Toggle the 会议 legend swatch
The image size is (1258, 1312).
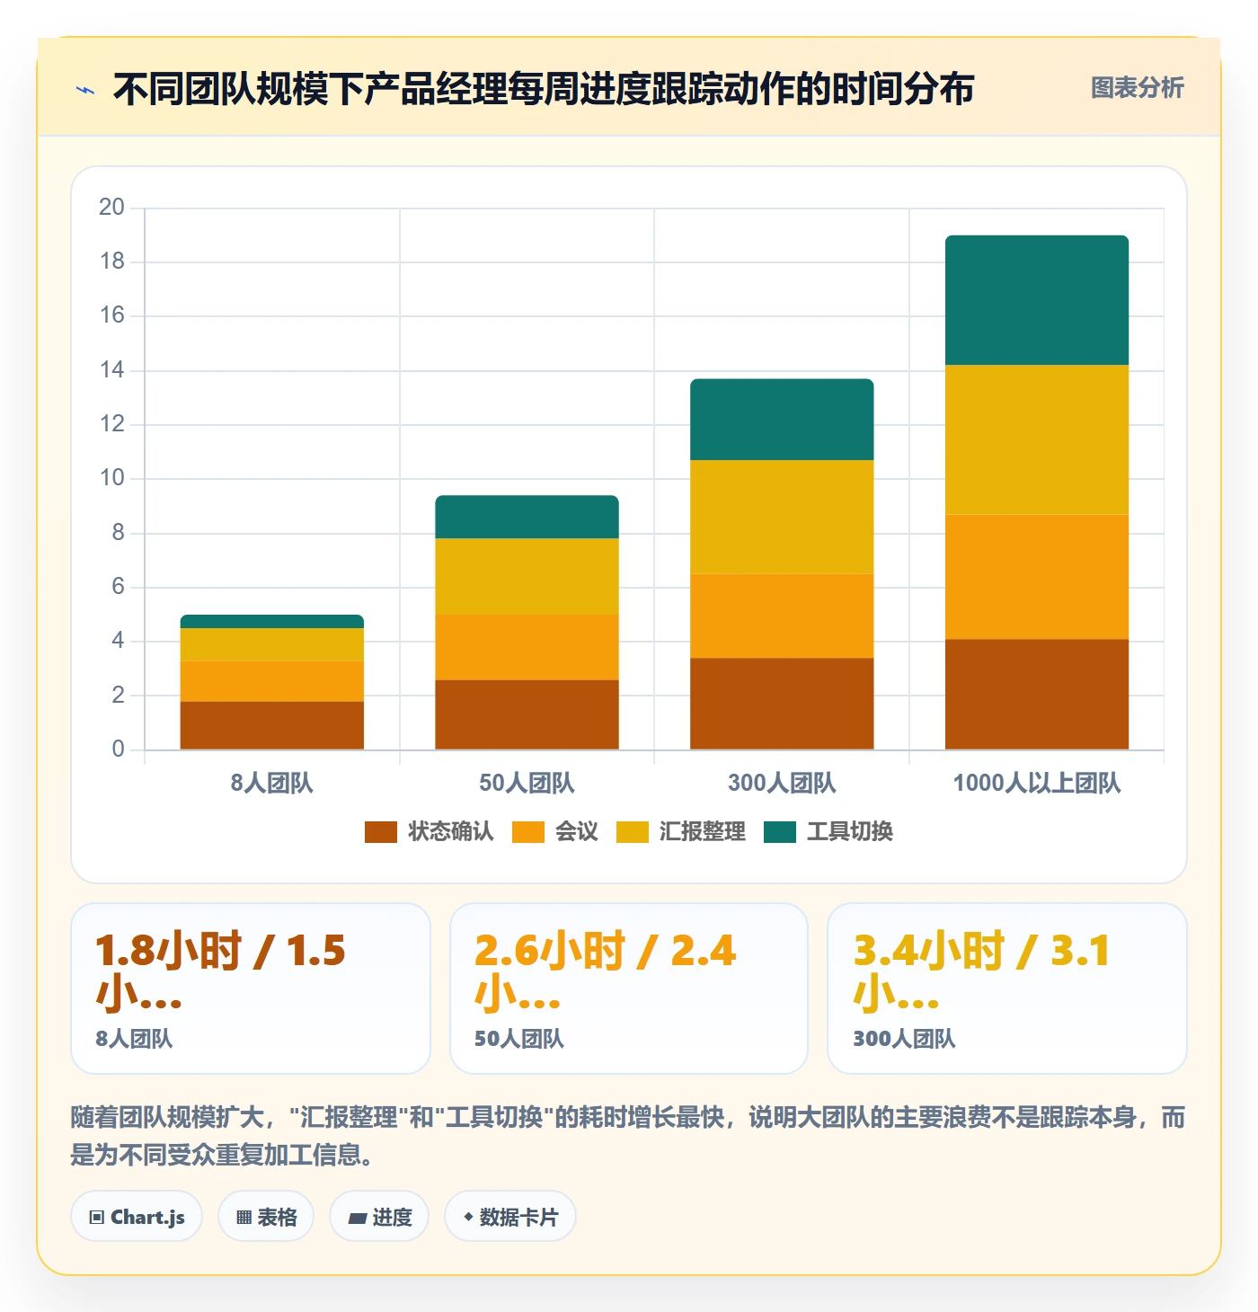(528, 832)
